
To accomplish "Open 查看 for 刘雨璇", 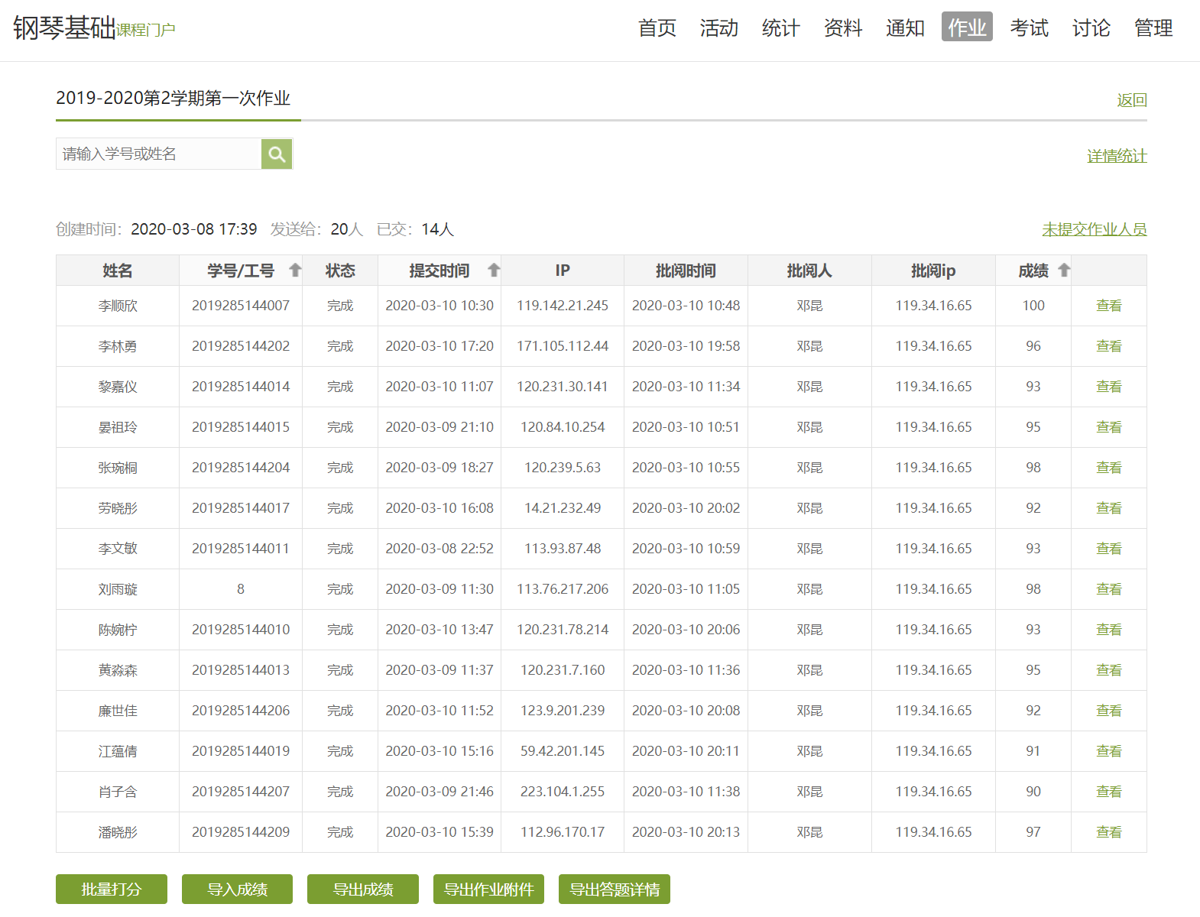I will [1108, 589].
